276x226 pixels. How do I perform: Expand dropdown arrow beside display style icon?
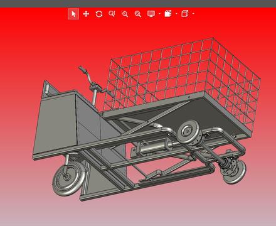tap(176, 14)
